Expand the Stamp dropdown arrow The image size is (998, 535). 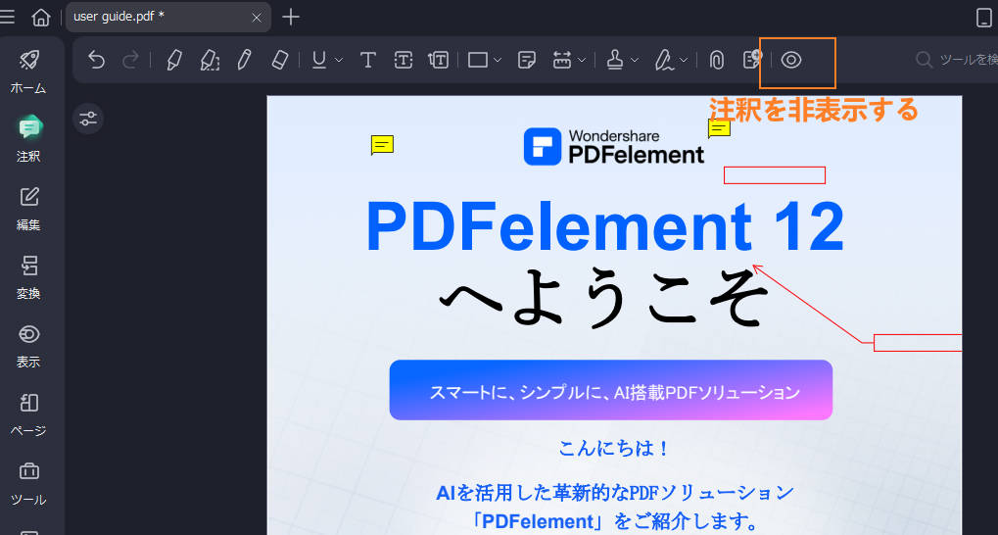pos(634,61)
